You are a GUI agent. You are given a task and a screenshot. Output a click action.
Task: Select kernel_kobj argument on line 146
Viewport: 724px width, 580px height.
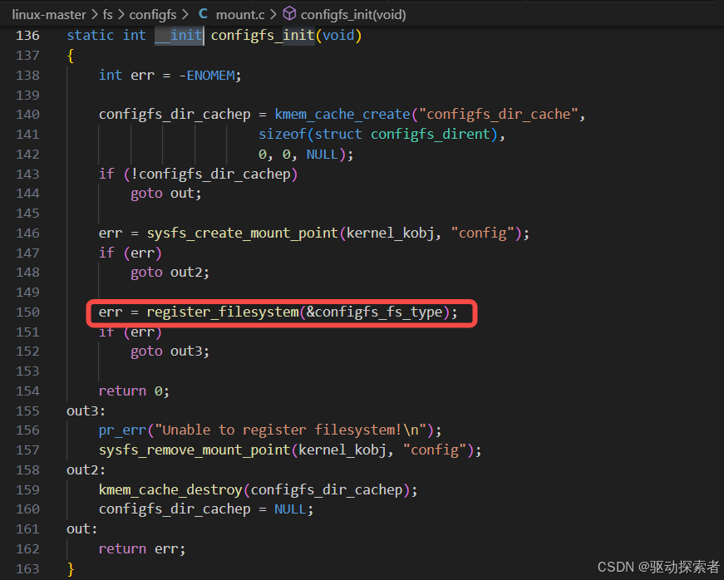pos(390,233)
